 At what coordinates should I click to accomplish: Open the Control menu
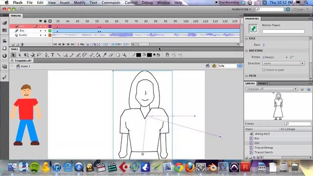(x=131, y=2)
